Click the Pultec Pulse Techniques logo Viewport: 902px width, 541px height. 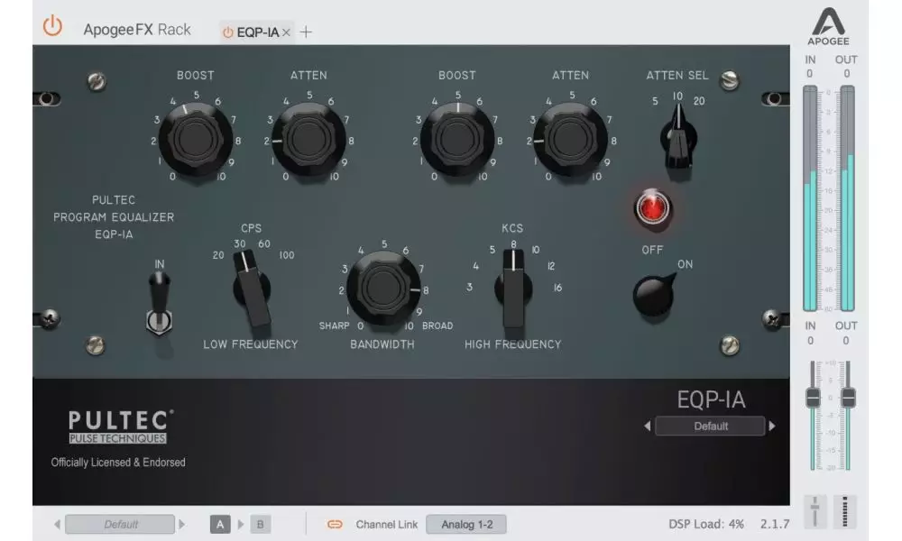[x=120, y=426]
